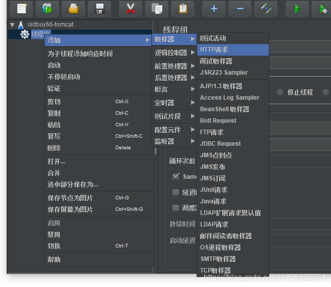Choose AJP/1.3 取样器 menu entry
Image resolution: width=331 pixels, height=287 pixels.
(233, 86)
